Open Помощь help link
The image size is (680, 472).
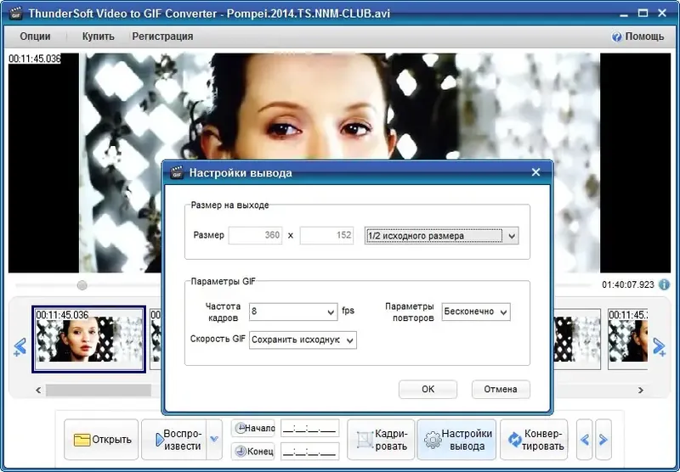pyautogui.click(x=637, y=37)
